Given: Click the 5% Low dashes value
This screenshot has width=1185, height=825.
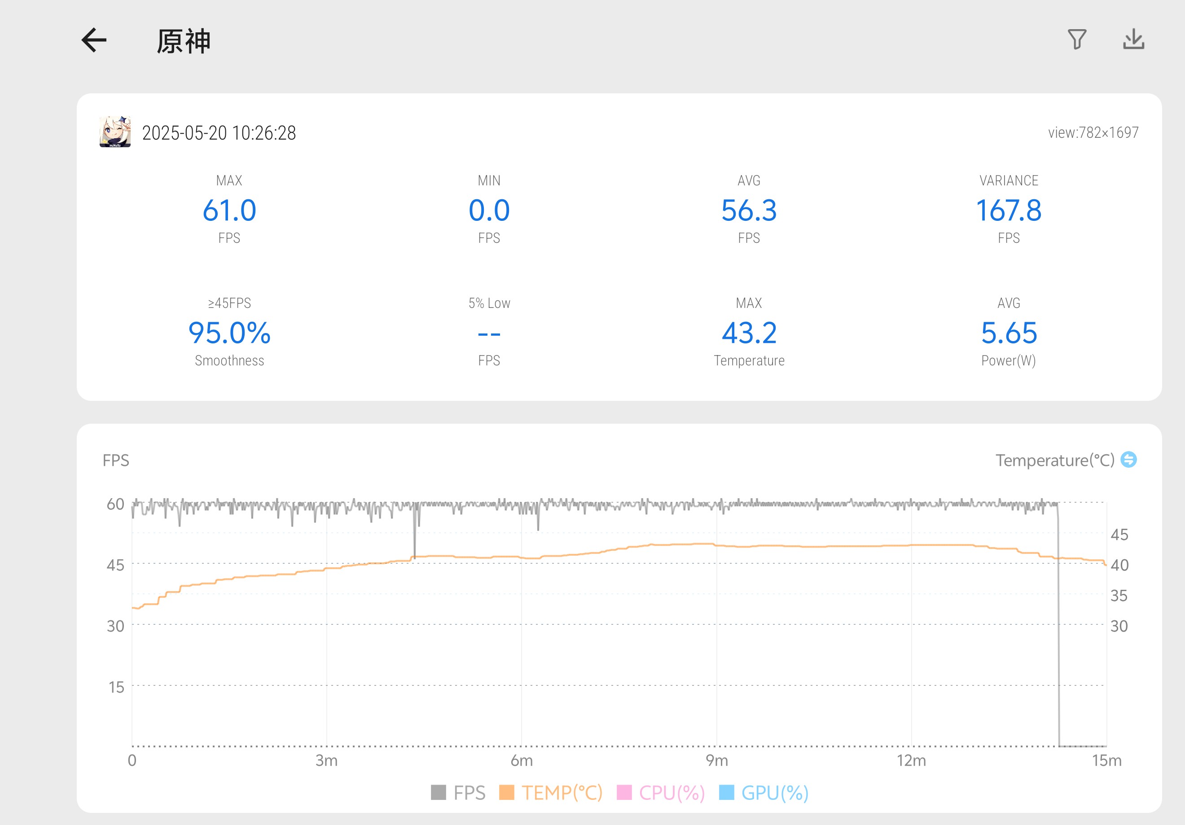Looking at the screenshot, I should [489, 334].
